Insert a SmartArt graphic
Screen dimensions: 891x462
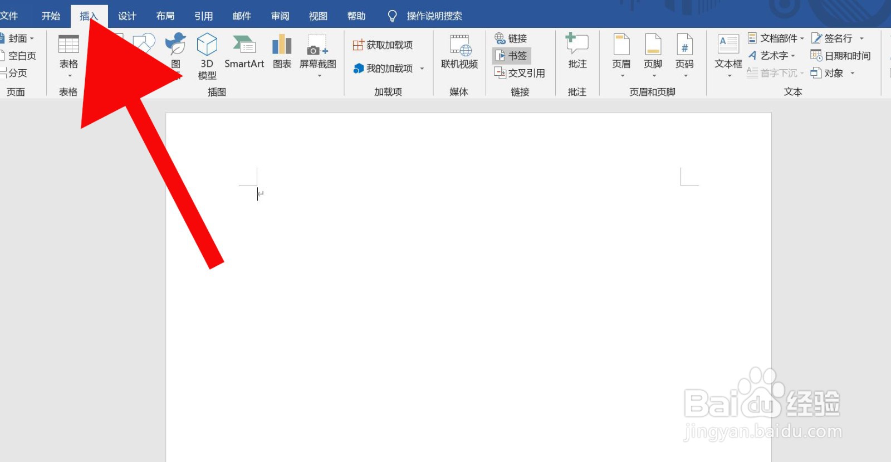click(244, 51)
